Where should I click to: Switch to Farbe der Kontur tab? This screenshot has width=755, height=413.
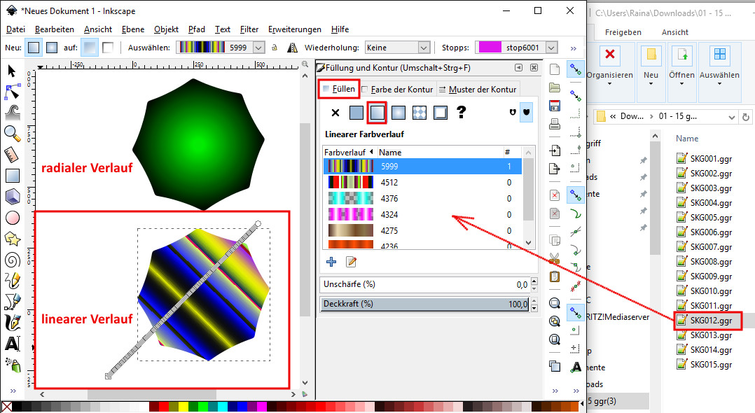397,89
